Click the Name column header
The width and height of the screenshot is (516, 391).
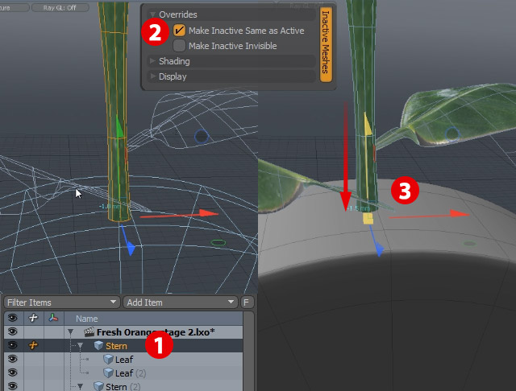click(x=87, y=319)
